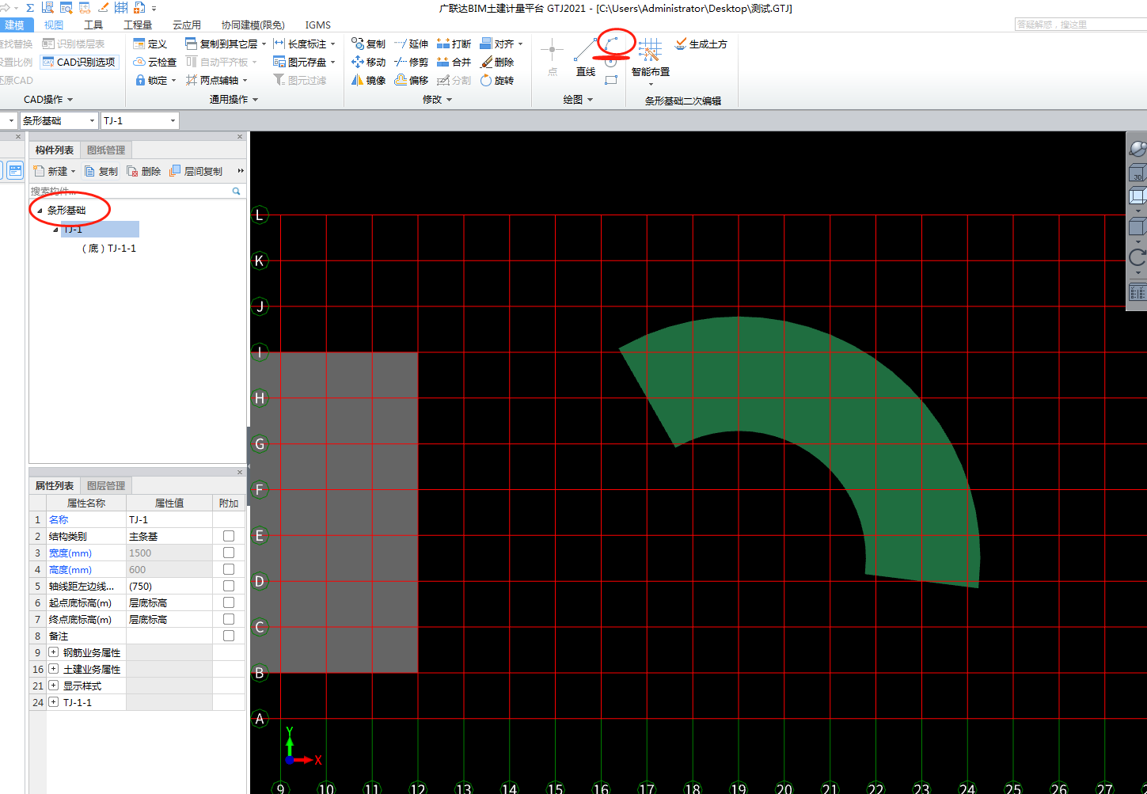This screenshot has height=794, width=1147.
Task: Open CAD识别选项 options
Action: (79, 62)
